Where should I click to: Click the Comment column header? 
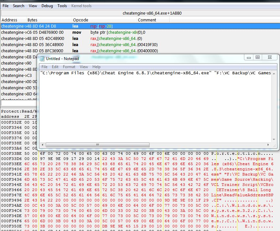coord(147,20)
